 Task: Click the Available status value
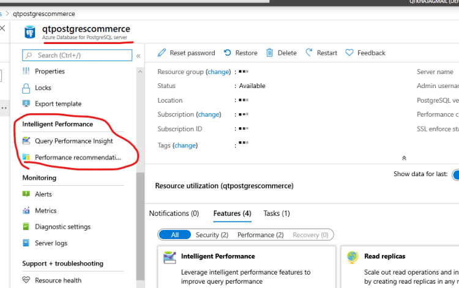252,86
